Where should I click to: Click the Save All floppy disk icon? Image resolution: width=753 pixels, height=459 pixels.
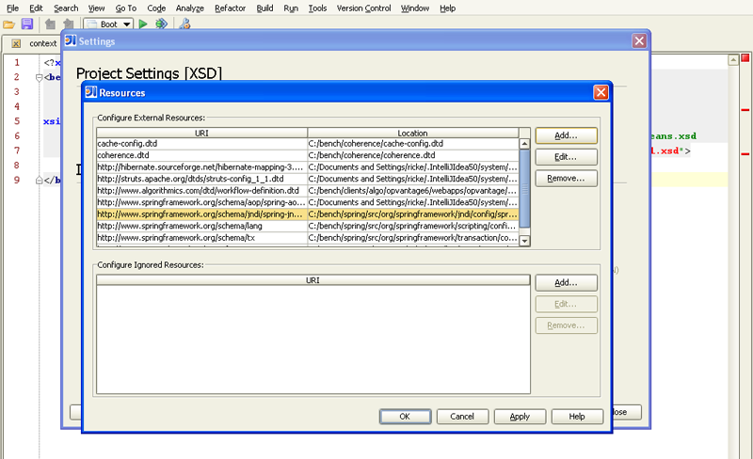tap(26, 24)
